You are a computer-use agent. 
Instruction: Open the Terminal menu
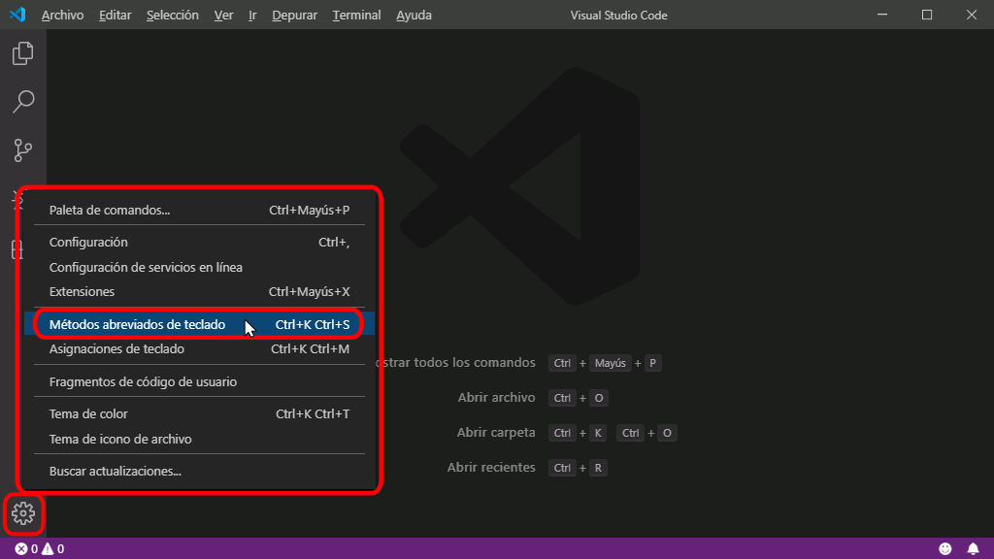pos(356,16)
